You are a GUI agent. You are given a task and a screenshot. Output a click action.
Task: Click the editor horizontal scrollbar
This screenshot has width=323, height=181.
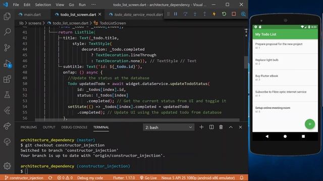tap(137, 120)
